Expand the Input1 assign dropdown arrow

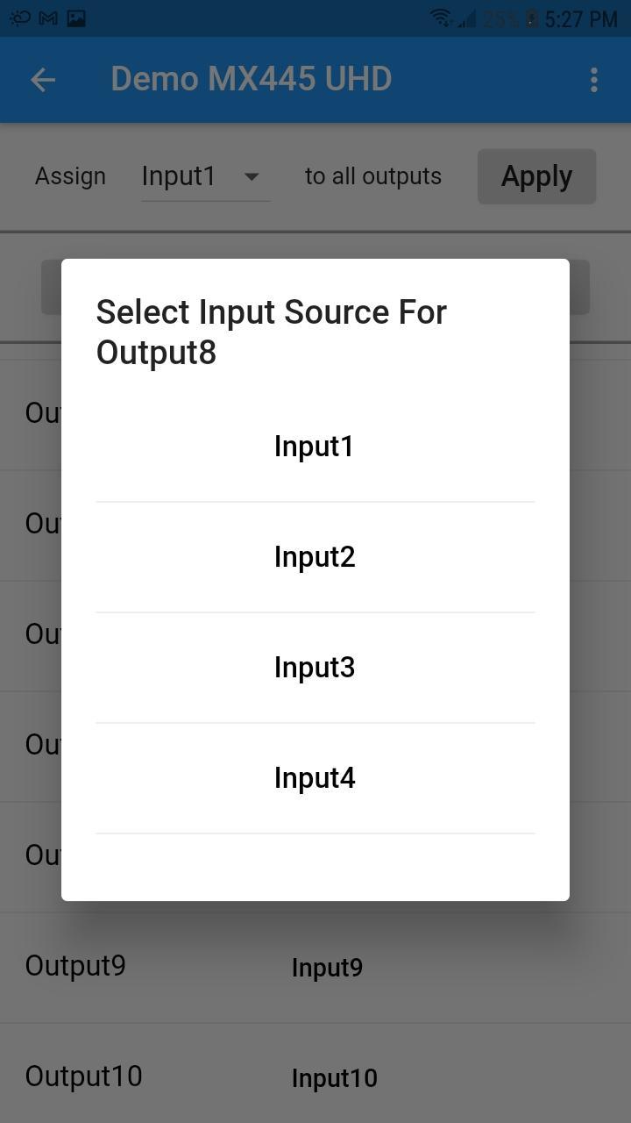click(x=252, y=176)
